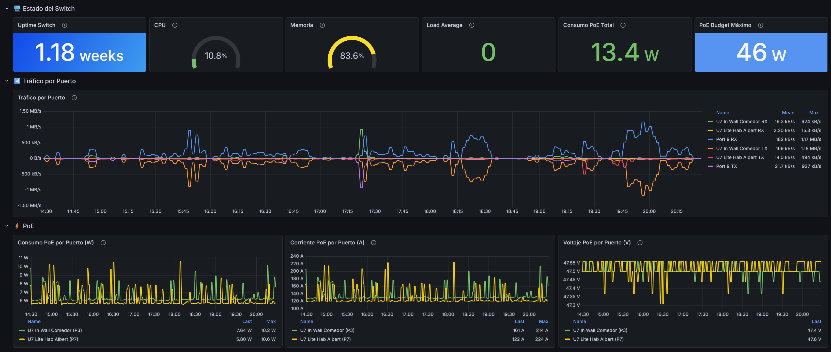This screenshot has height=352, width=831.
Task: Click the monitor icon beside Estado del Switch
Action: point(17,9)
